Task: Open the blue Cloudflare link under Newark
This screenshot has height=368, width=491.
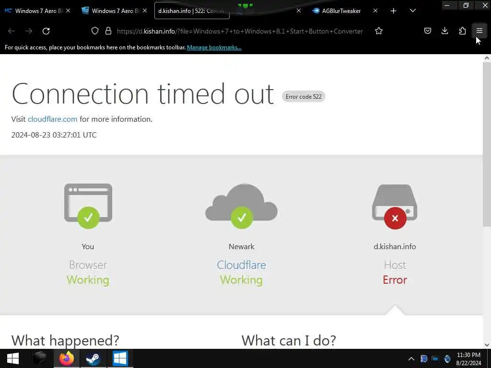Action: (x=242, y=265)
